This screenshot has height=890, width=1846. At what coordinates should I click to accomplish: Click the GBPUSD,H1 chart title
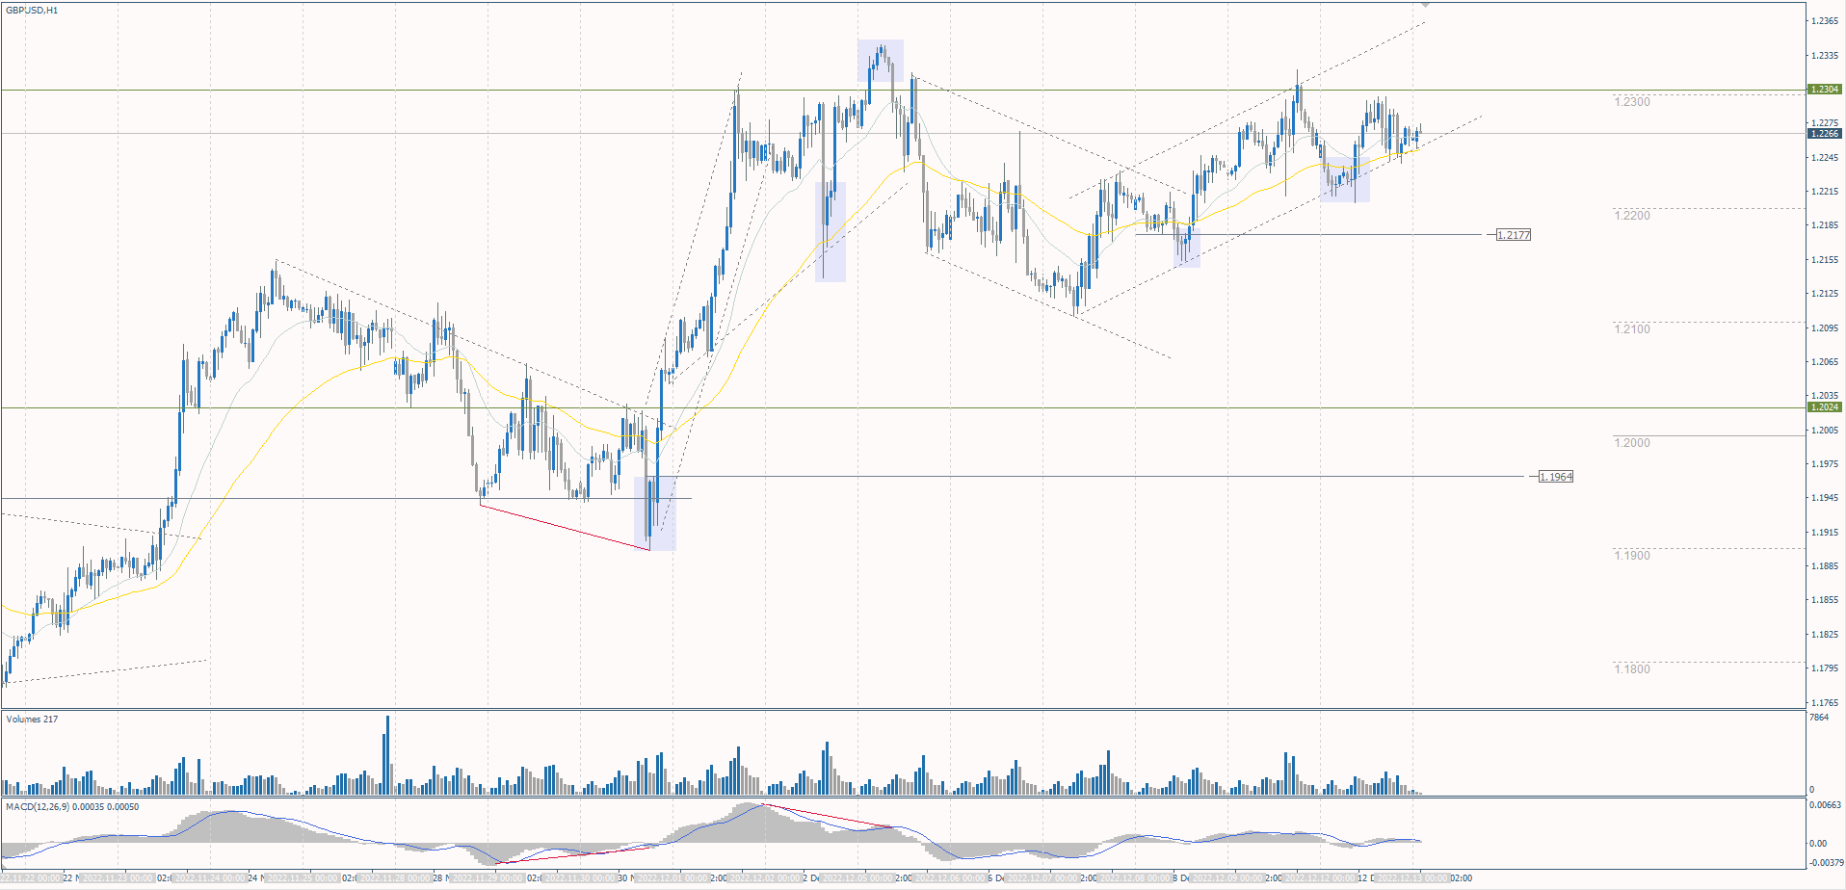(x=32, y=11)
